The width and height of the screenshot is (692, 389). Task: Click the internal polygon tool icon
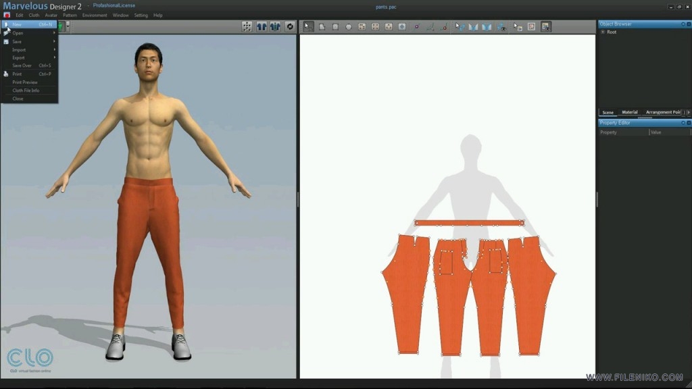[362, 27]
